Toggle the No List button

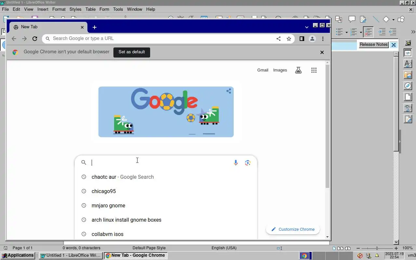(x=368, y=32)
